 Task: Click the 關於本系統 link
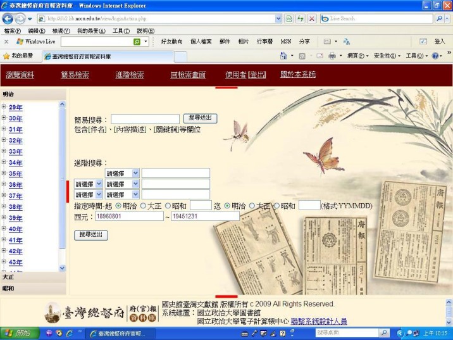[x=298, y=75]
